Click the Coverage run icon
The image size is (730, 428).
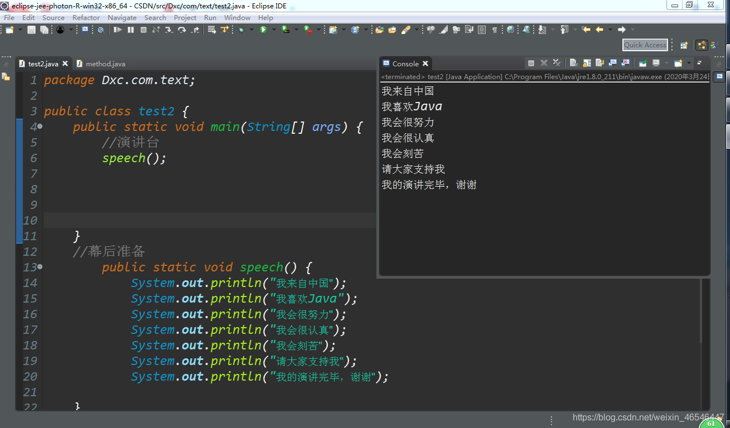(286, 30)
